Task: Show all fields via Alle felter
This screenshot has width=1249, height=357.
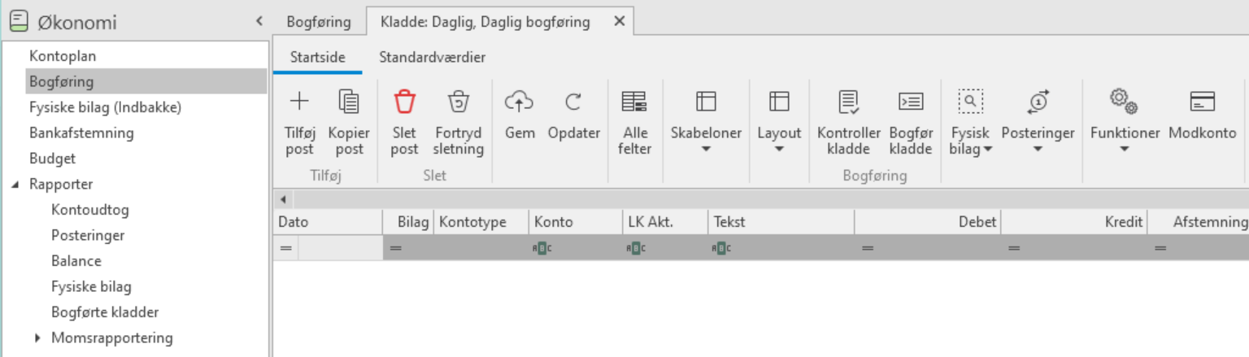Action: point(634,122)
